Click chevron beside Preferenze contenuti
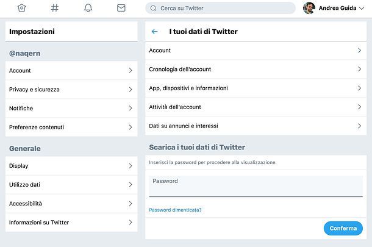372x247 pixels. point(131,127)
